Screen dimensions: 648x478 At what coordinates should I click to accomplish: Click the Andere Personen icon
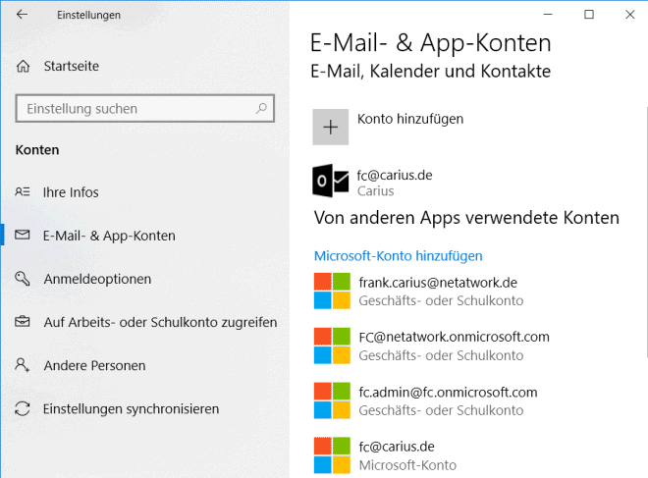point(23,365)
